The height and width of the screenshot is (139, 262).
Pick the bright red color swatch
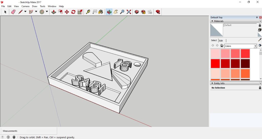tap(215, 63)
